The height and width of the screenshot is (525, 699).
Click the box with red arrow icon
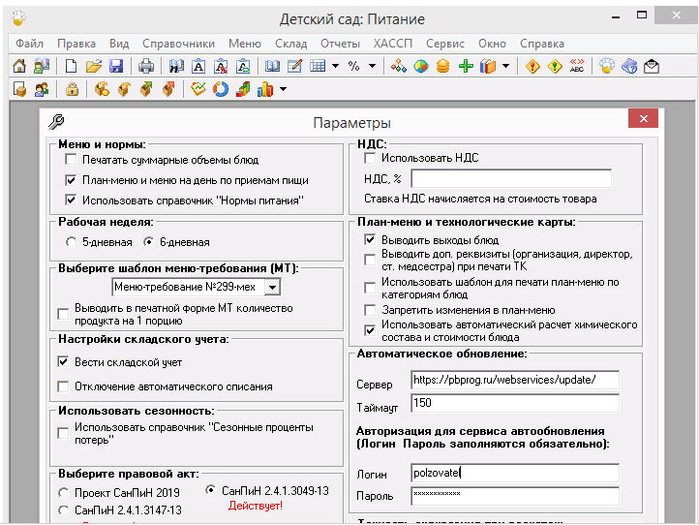point(168,89)
